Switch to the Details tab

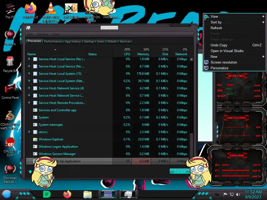click(112, 41)
